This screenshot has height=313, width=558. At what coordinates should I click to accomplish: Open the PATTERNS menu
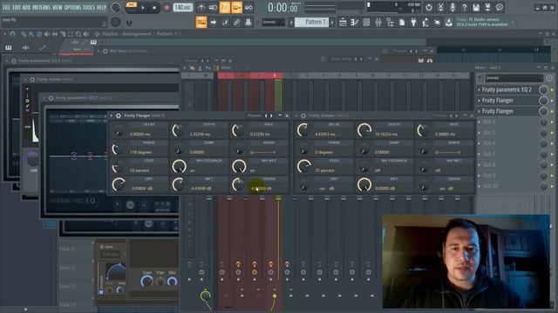(42, 7)
